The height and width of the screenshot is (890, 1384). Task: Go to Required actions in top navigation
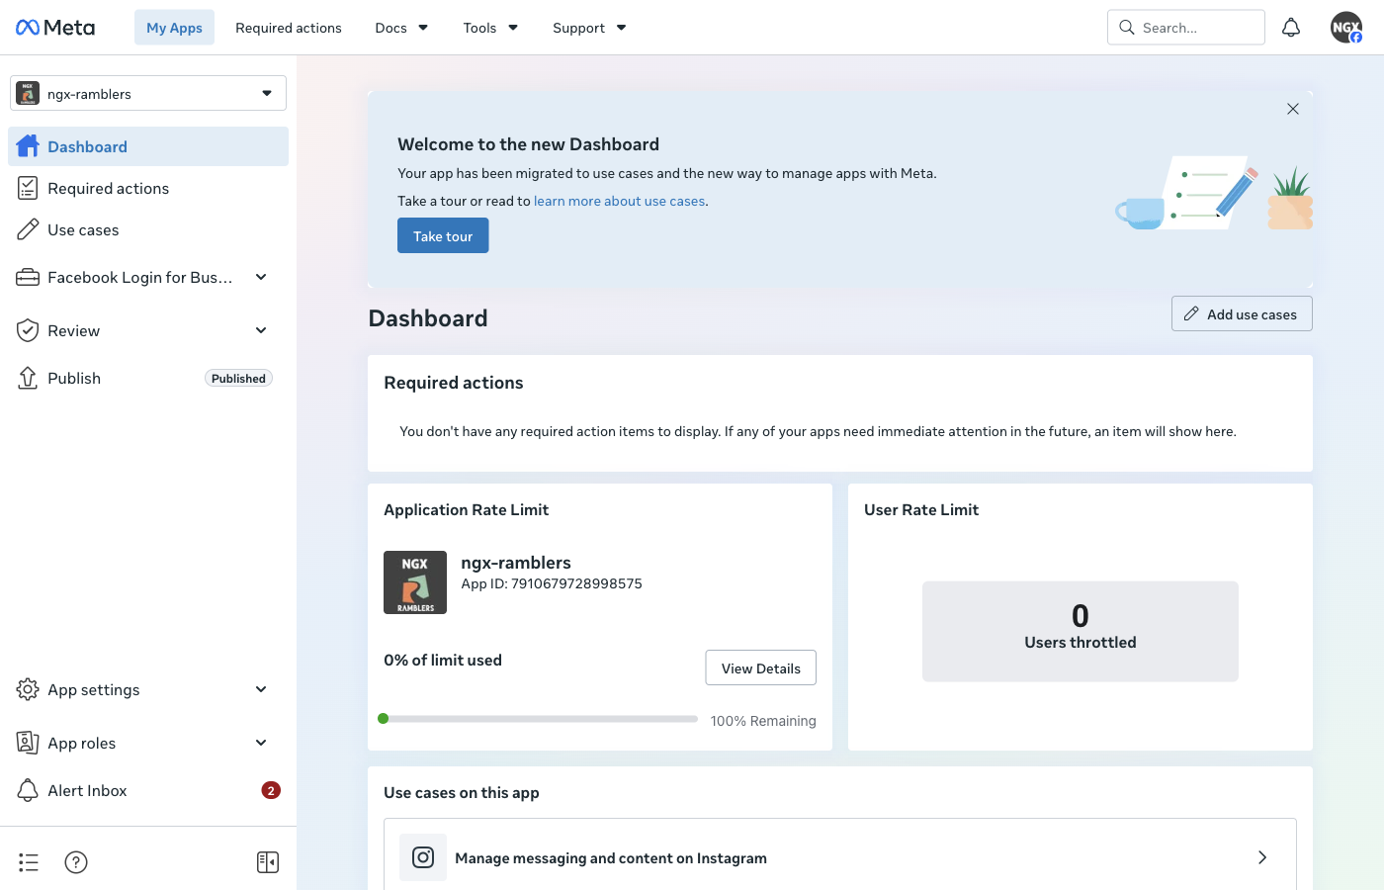point(289,28)
